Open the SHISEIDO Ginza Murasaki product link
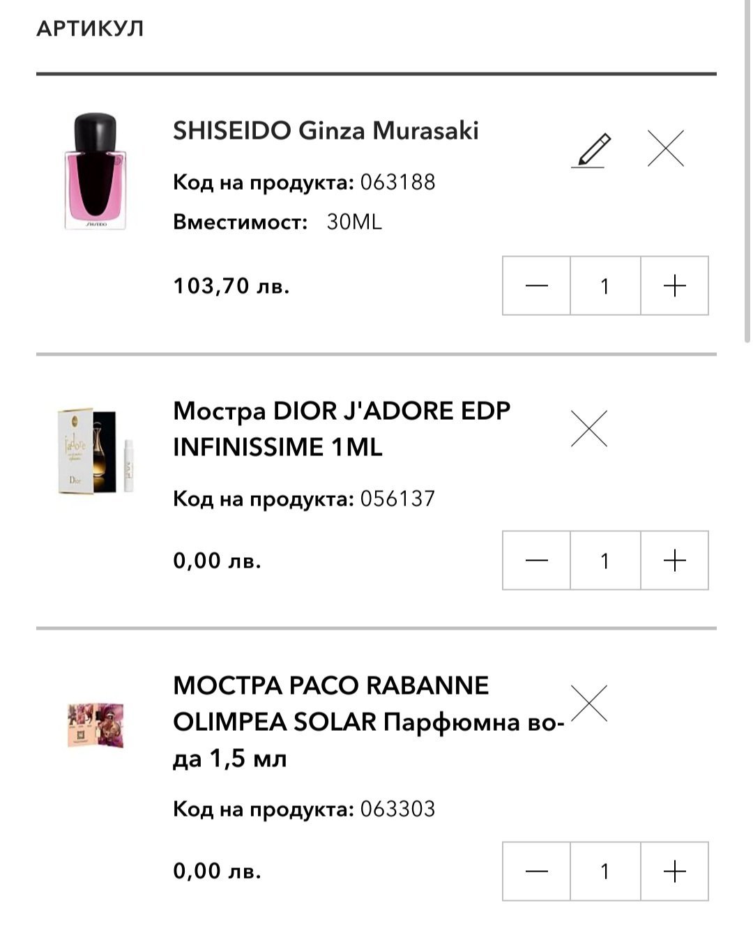This screenshot has height=926, width=753. point(326,131)
